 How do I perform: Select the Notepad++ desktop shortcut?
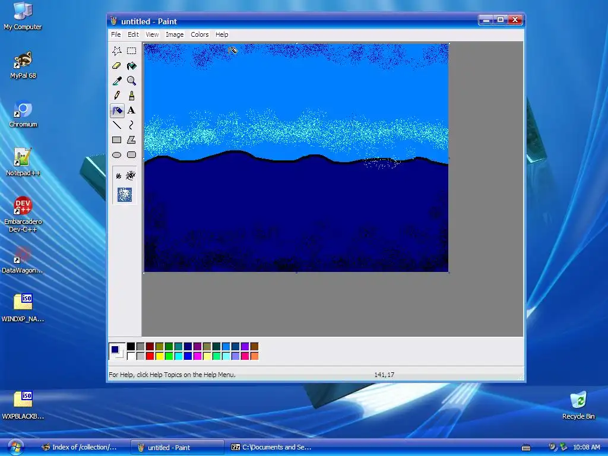click(23, 163)
